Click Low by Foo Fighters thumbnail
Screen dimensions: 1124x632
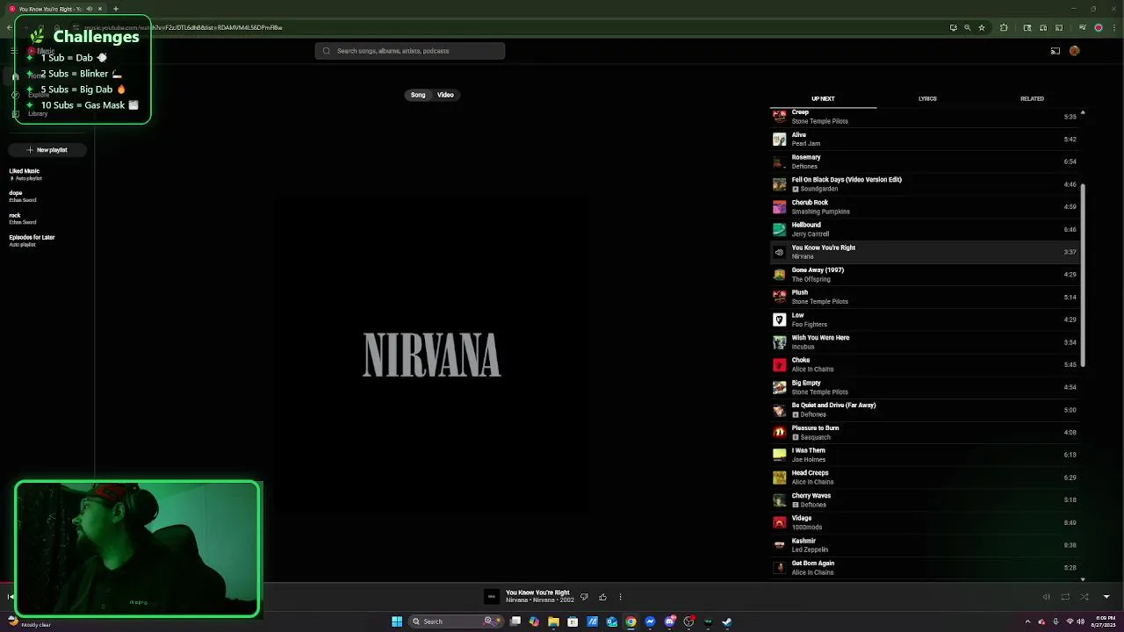[x=779, y=320]
